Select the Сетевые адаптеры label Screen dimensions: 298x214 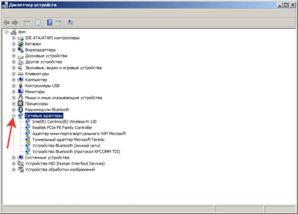click(44, 116)
